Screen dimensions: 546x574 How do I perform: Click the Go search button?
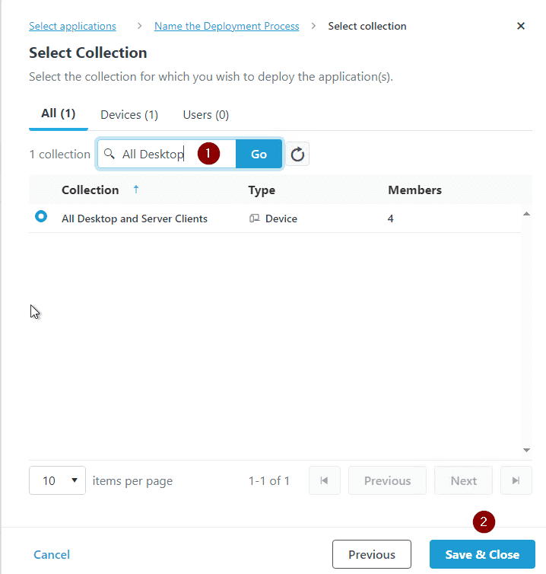[259, 154]
